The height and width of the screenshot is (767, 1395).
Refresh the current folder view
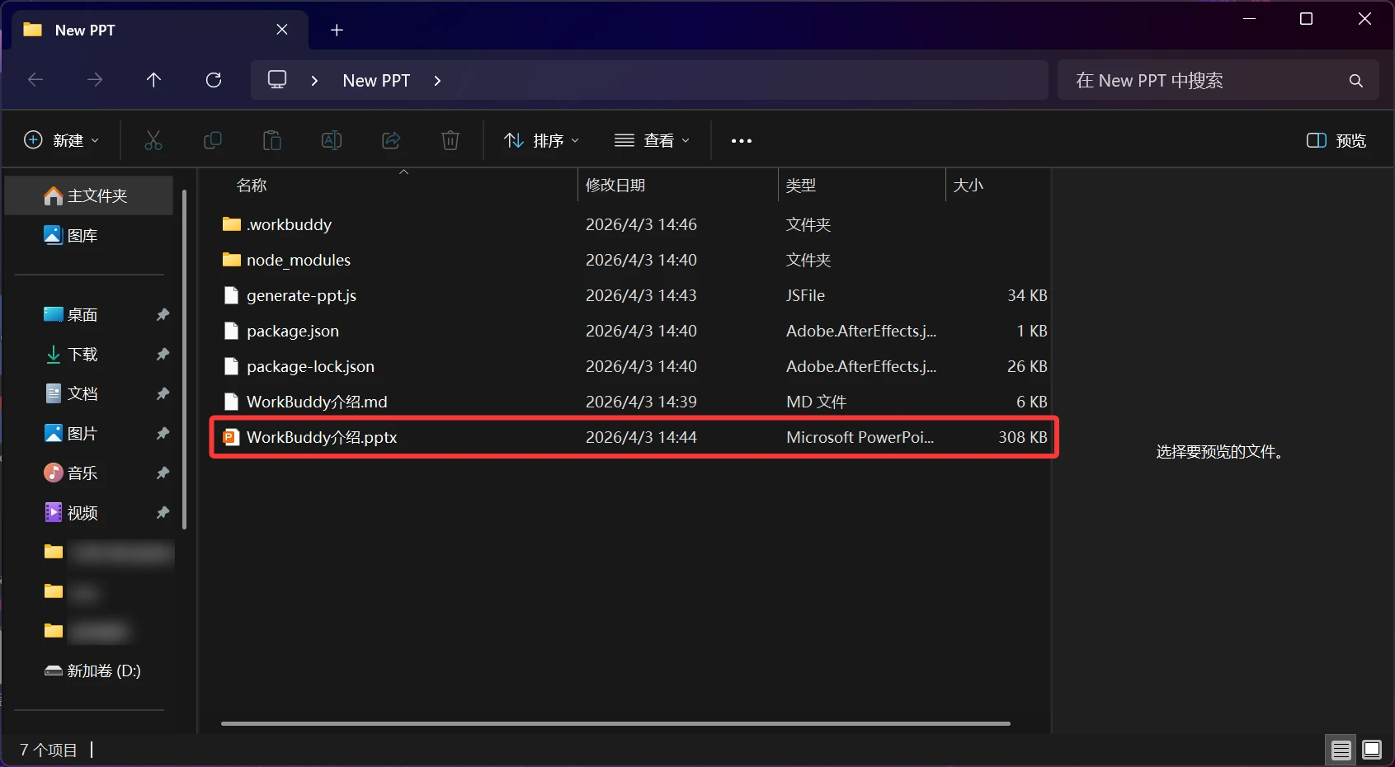[214, 80]
